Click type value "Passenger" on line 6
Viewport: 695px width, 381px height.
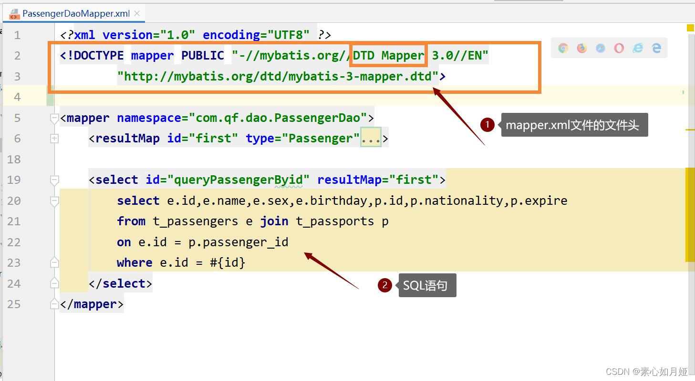point(321,138)
